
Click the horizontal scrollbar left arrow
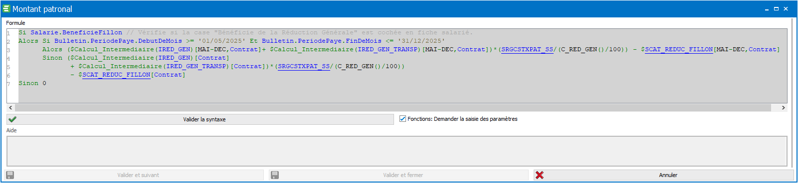10,107
